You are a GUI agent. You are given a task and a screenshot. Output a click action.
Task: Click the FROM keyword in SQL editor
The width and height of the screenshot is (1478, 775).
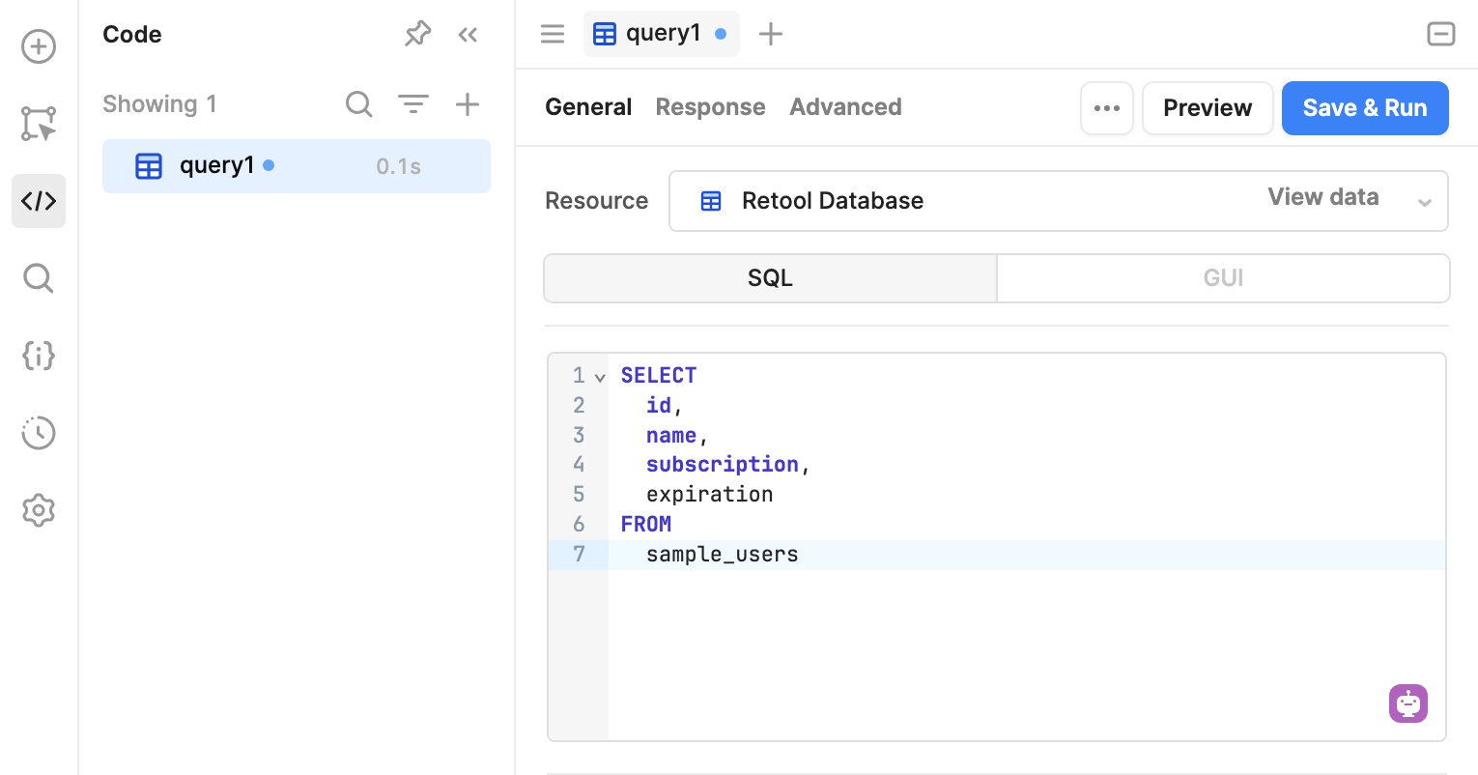(x=646, y=524)
